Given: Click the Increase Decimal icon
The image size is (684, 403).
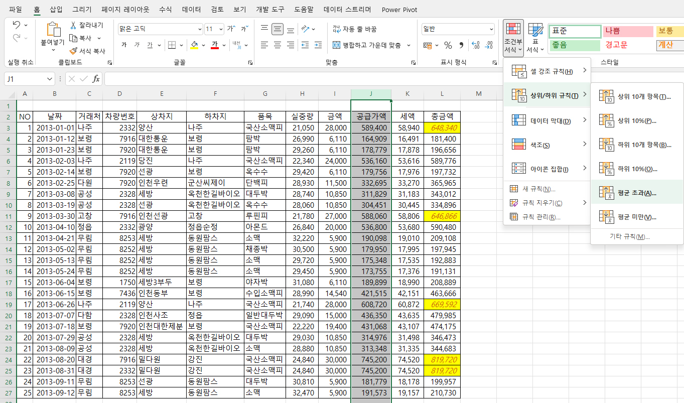Looking at the screenshot, I should coord(477,45).
